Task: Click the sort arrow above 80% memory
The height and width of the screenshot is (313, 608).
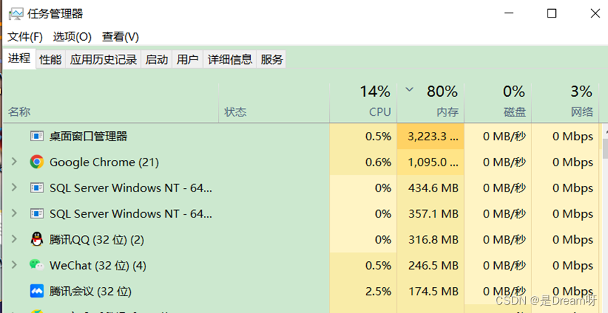Action: coord(409,90)
